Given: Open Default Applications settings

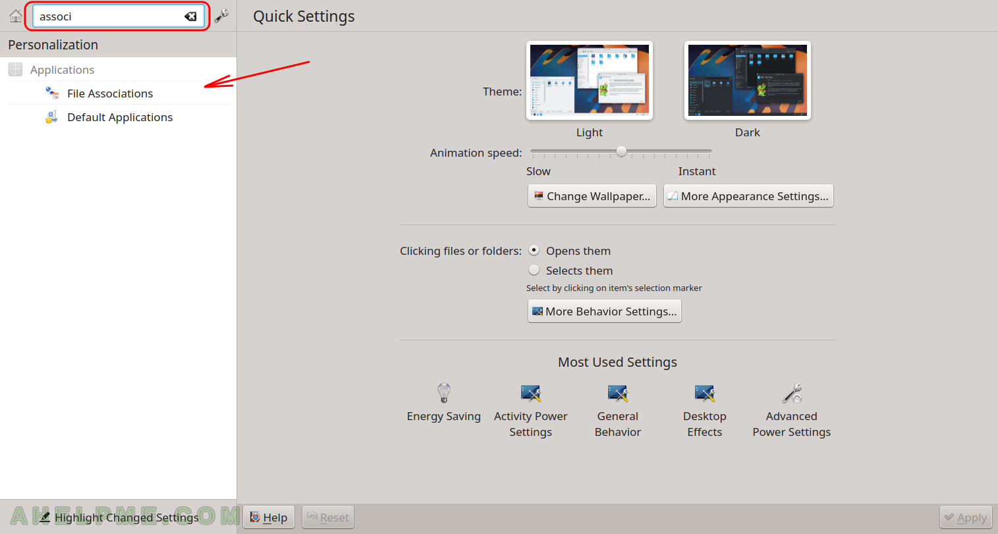Looking at the screenshot, I should click(x=119, y=117).
